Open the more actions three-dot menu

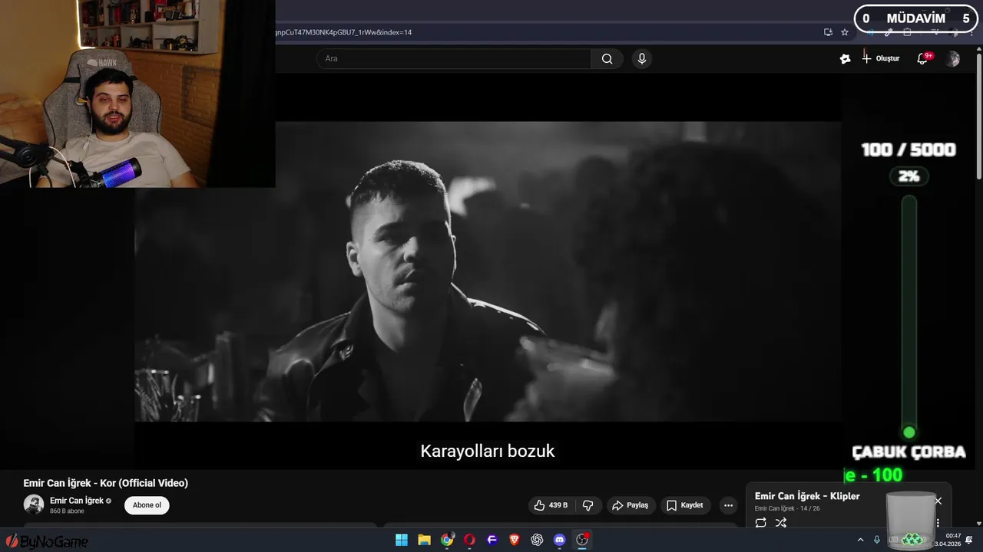pos(728,505)
